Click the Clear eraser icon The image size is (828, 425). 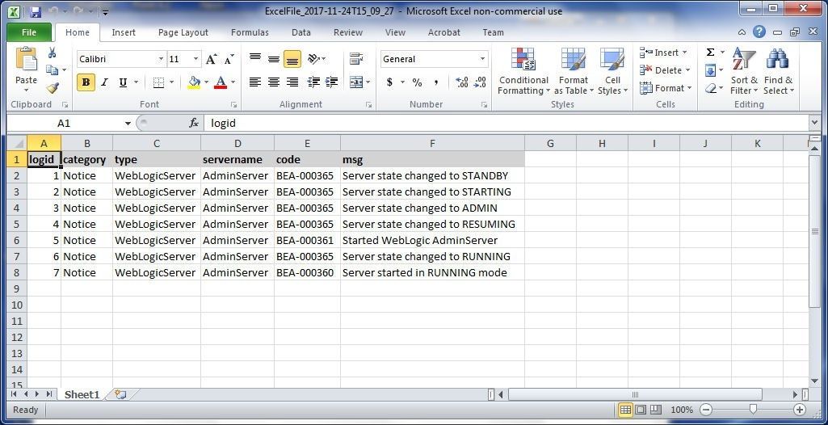point(710,88)
